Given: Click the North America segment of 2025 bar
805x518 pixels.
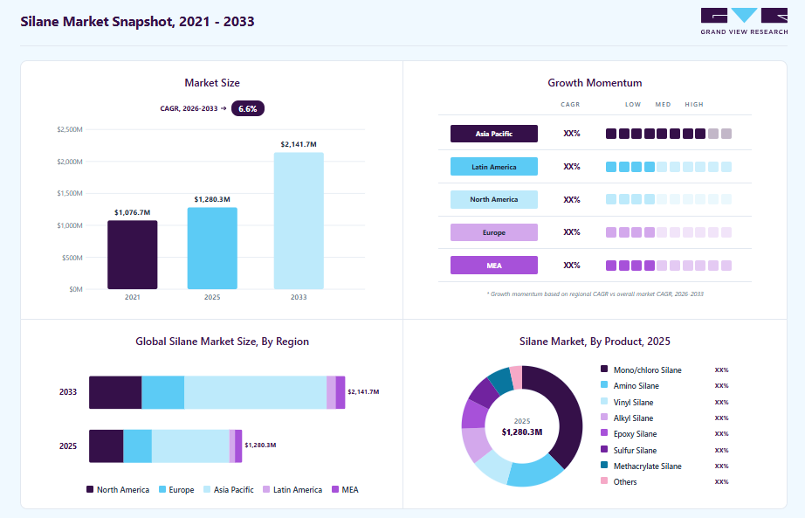Looking at the screenshot, I should [107, 446].
